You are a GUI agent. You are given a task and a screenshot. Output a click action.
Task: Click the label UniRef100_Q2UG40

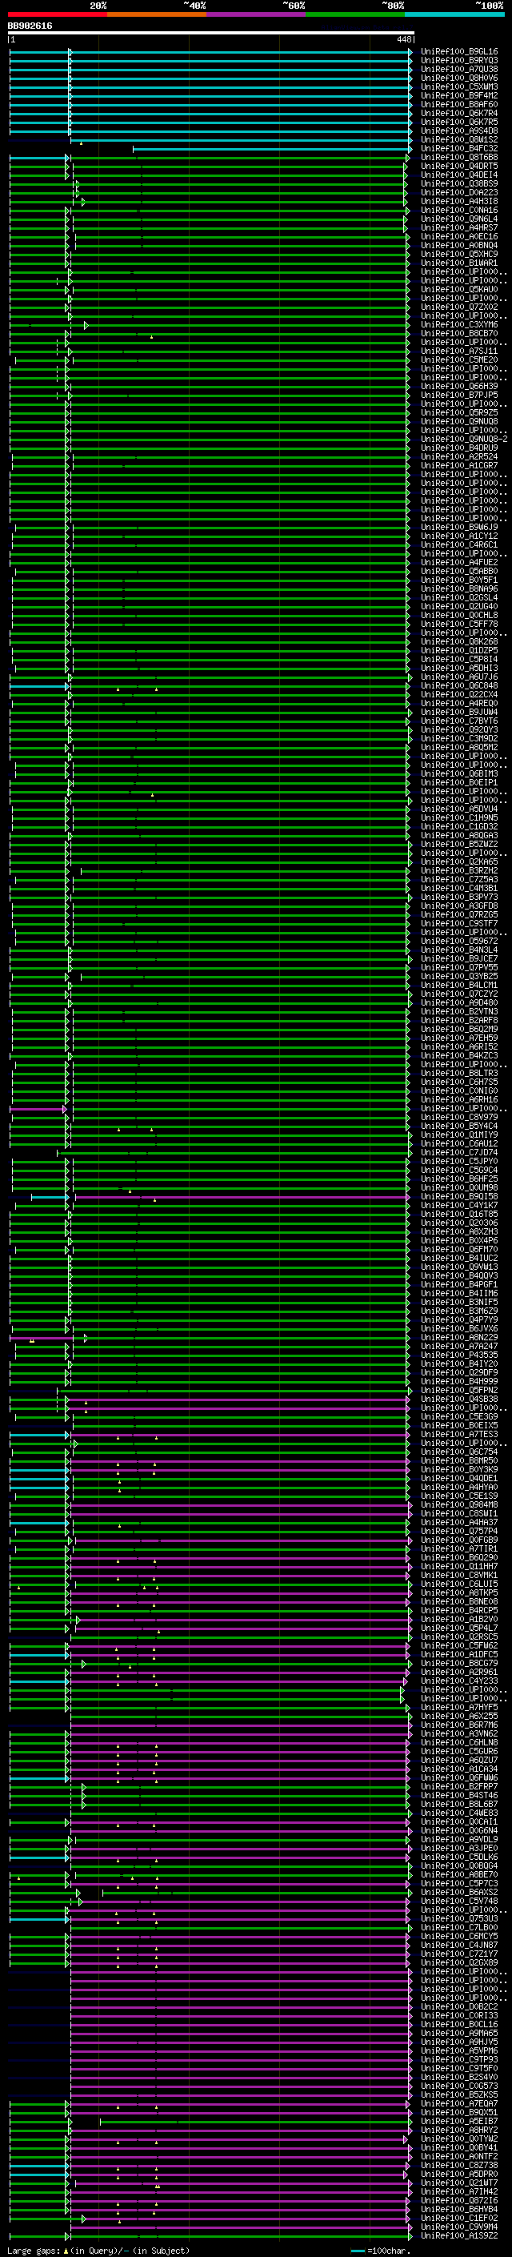(459, 606)
